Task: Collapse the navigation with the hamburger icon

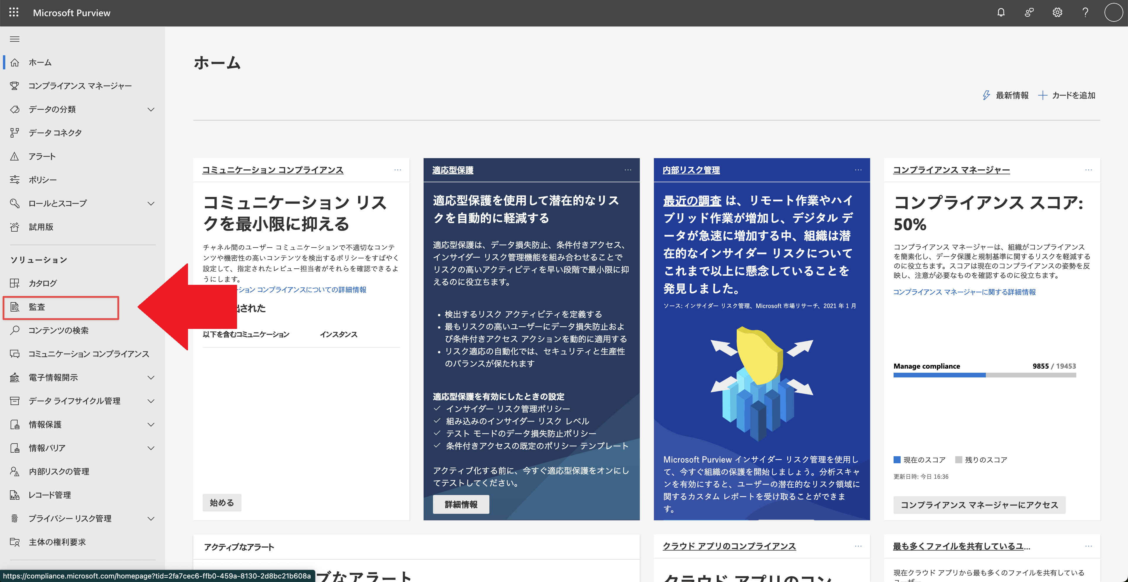Action: click(15, 39)
